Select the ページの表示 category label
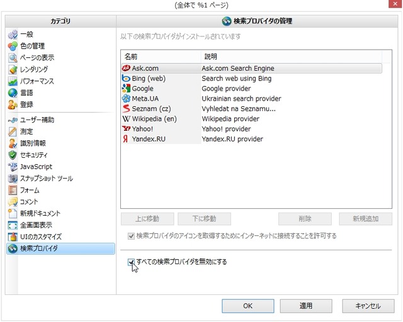 pyautogui.click(x=37, y=58)
